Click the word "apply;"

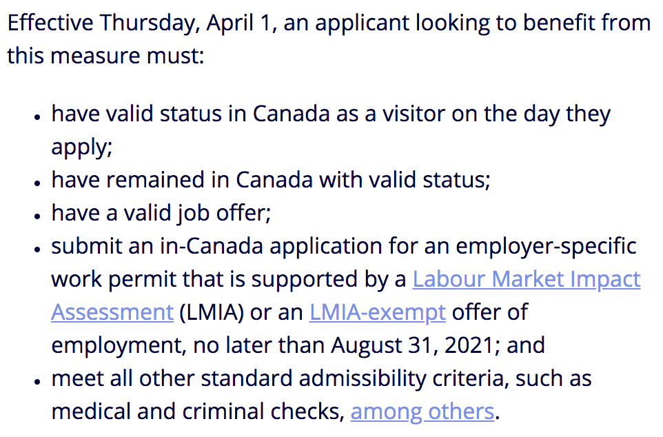click(x=81, y=148)
